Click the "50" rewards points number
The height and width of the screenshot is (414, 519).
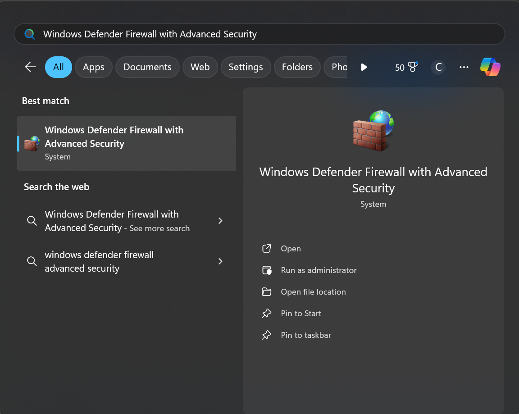click(400, 68)
